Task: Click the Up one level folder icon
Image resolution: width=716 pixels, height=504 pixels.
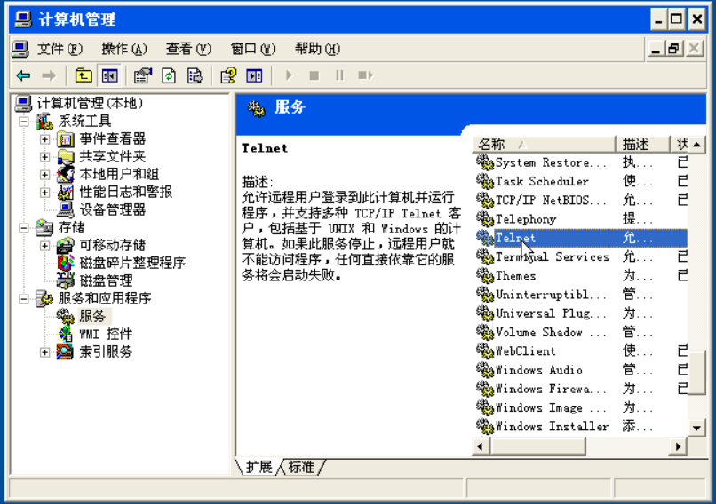Action: coord(84,75)
